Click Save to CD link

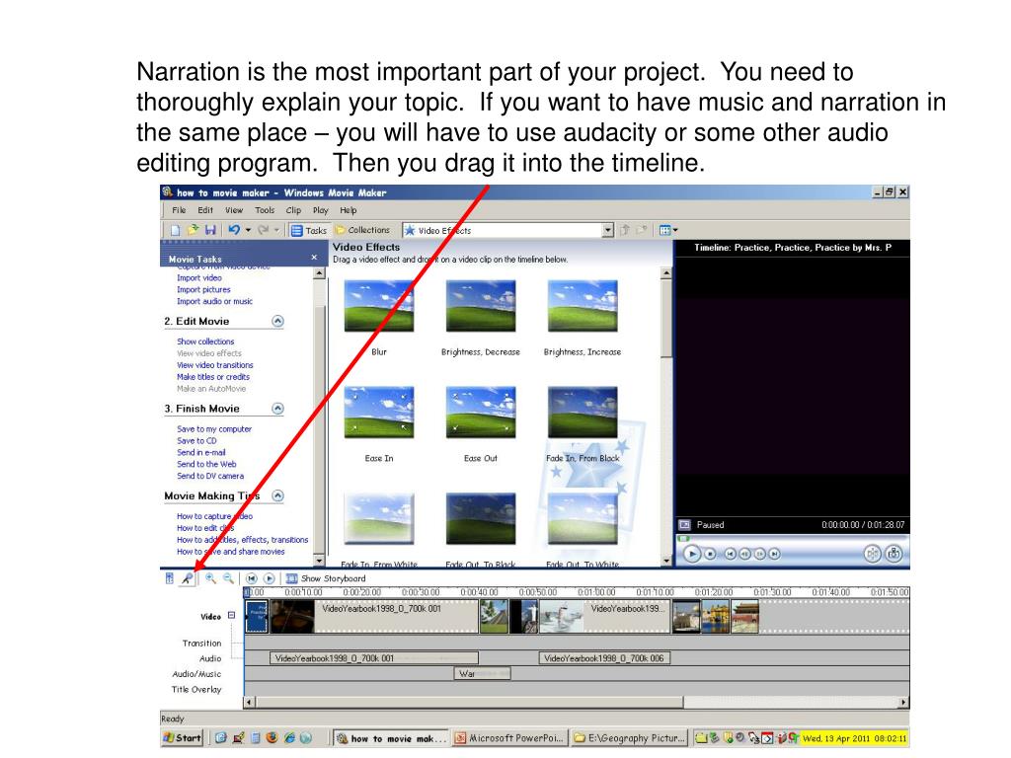196,441
